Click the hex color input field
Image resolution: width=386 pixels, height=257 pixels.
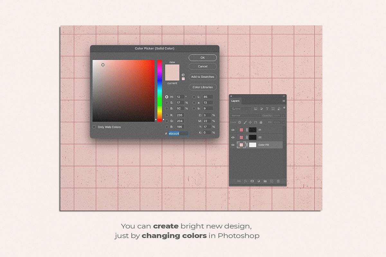point(178,133)
